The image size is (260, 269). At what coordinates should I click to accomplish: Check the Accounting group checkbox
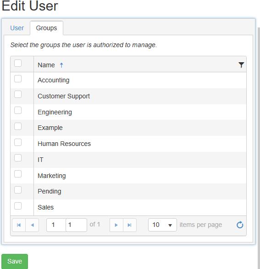18,79
